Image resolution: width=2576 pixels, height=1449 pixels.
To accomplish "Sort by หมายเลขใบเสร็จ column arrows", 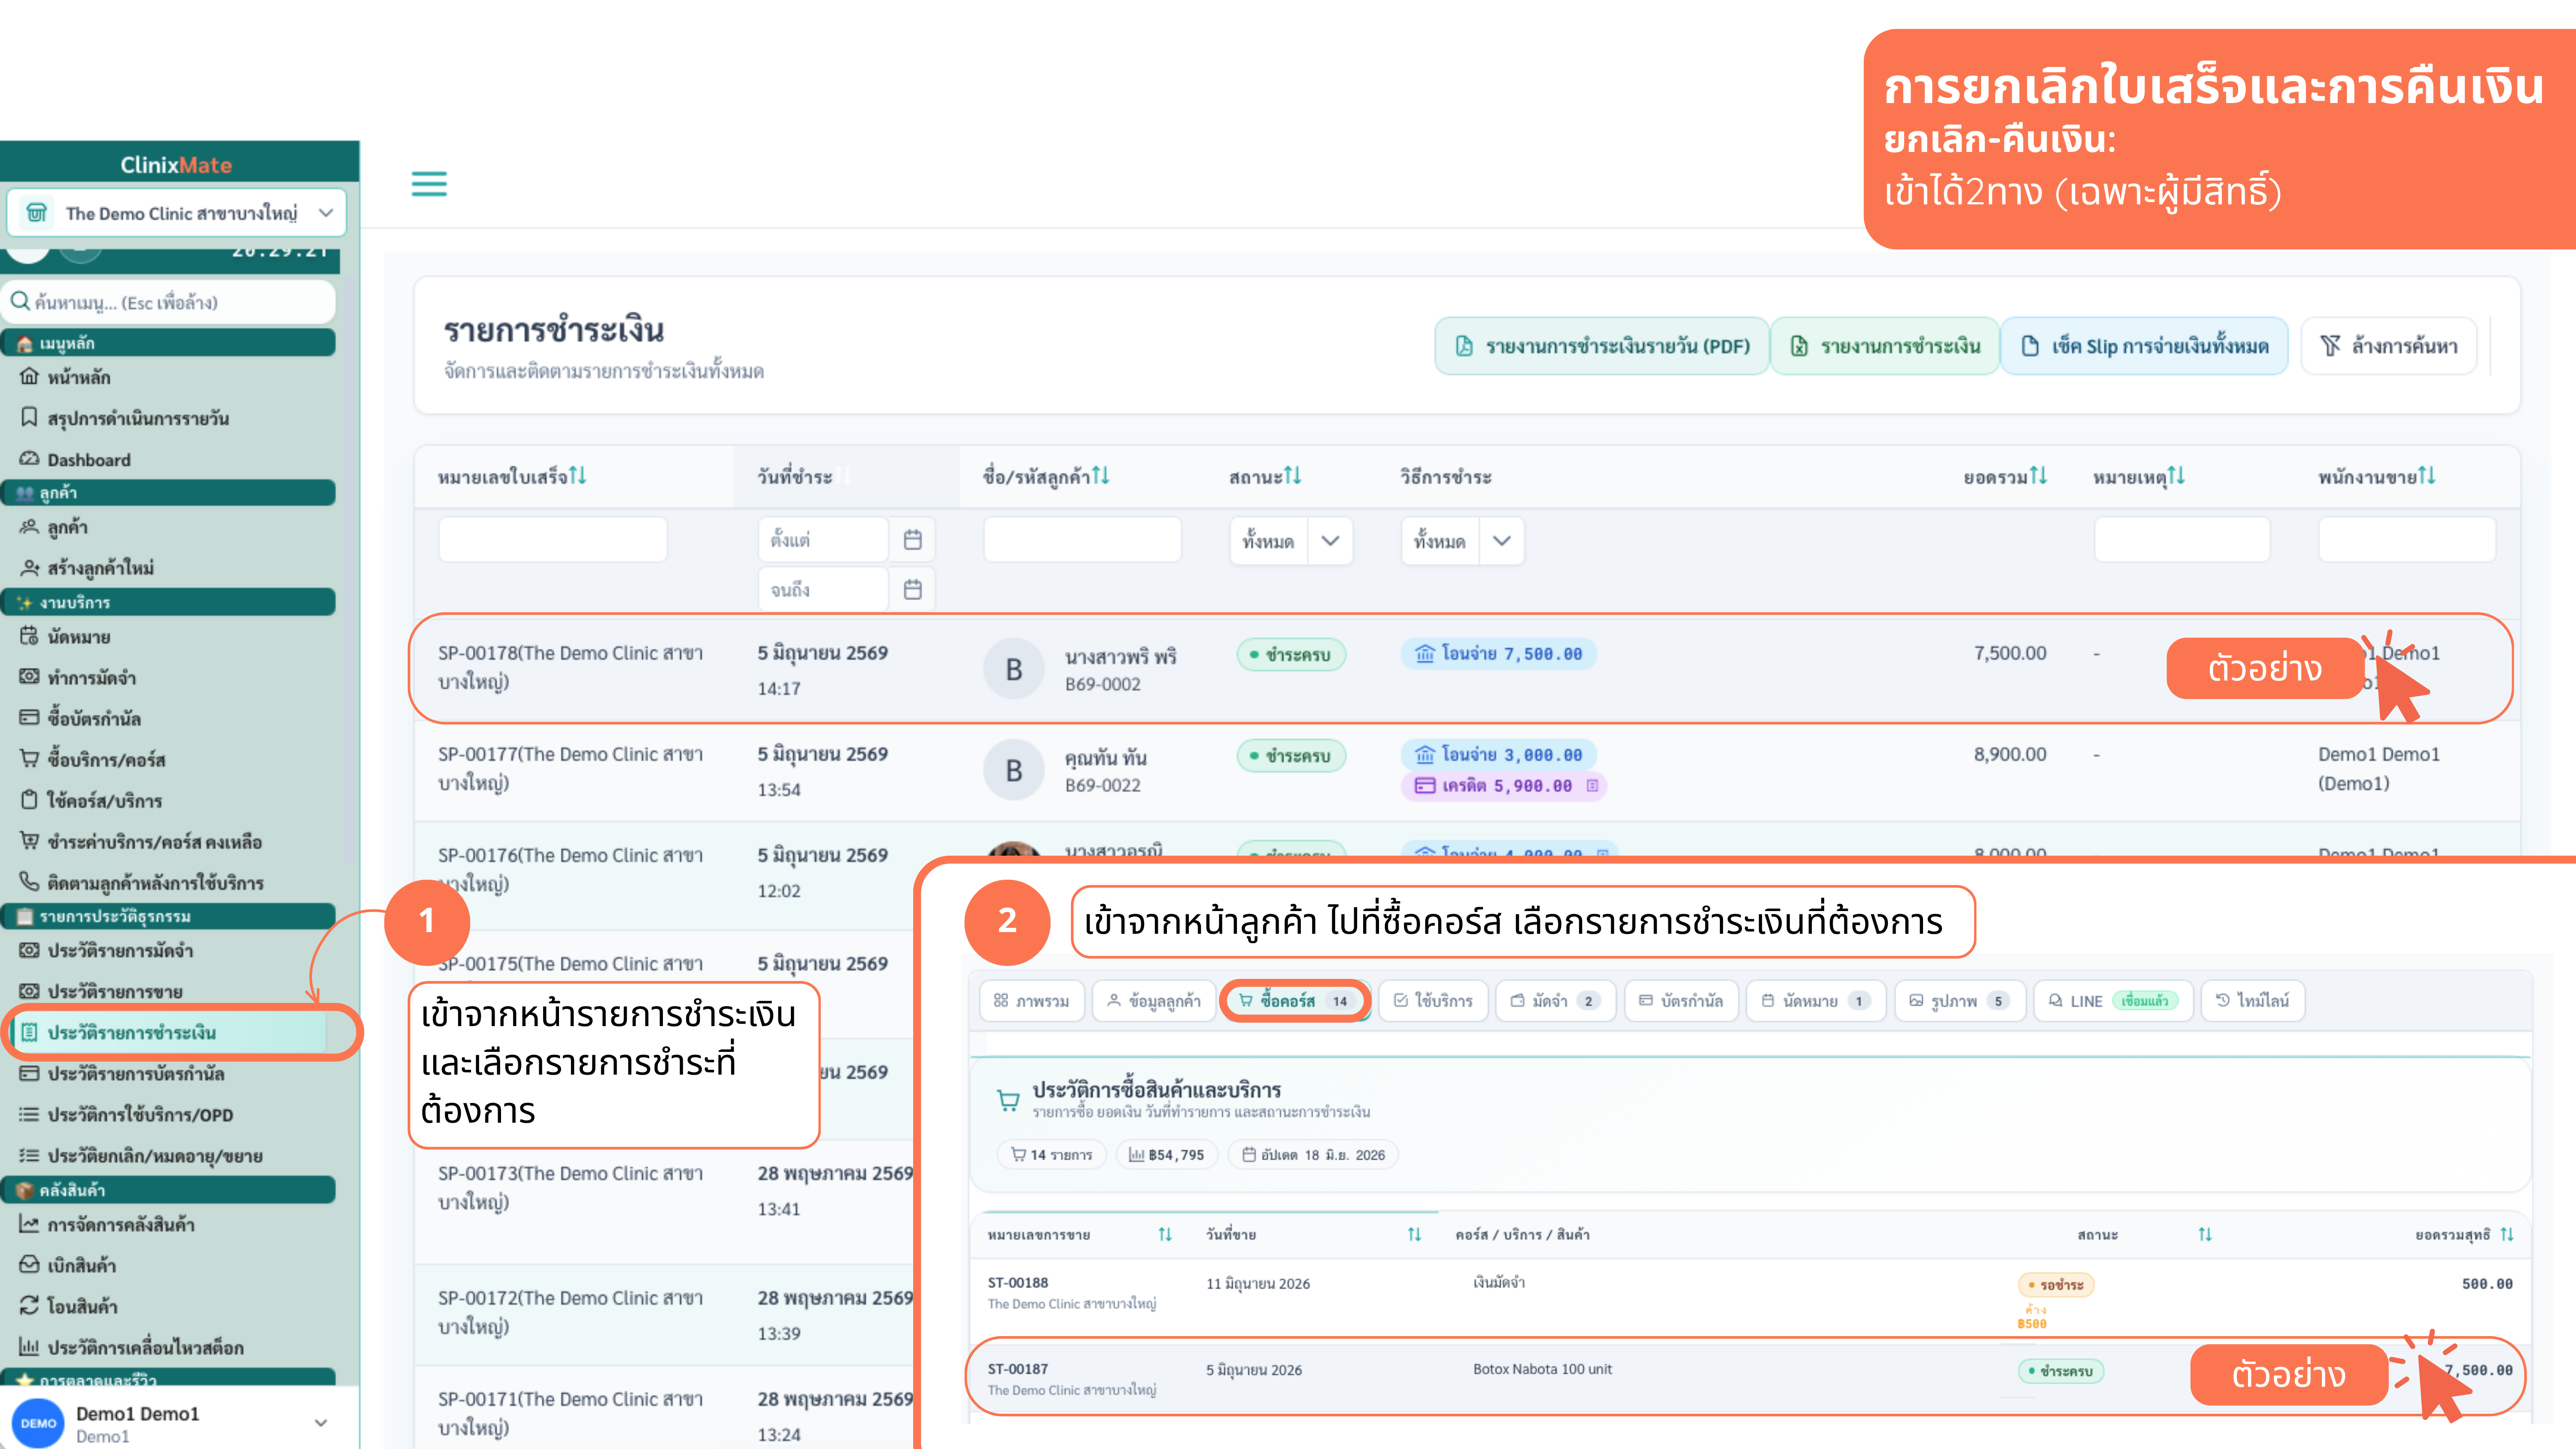I will 578,476.
